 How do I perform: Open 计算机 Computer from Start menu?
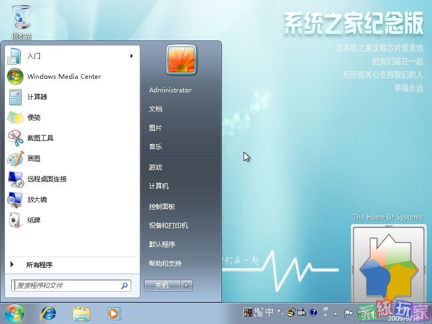click(x=159, y=186)
